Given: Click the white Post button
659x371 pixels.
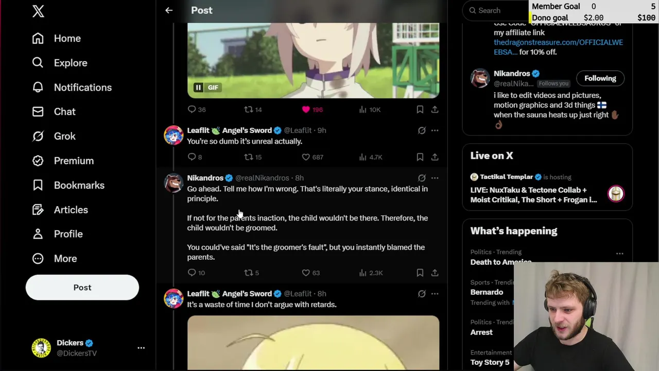Looking at the screenshot, I should (82, 288).
